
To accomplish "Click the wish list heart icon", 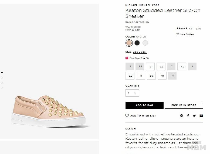I will point(127,116).
